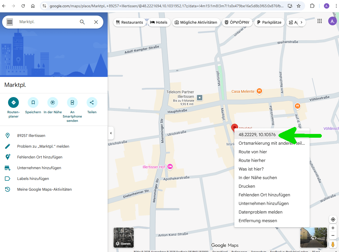Save place with Speichern icon
Image resolution: width=339 pixels, height=252 pixels.
[33, 102]
